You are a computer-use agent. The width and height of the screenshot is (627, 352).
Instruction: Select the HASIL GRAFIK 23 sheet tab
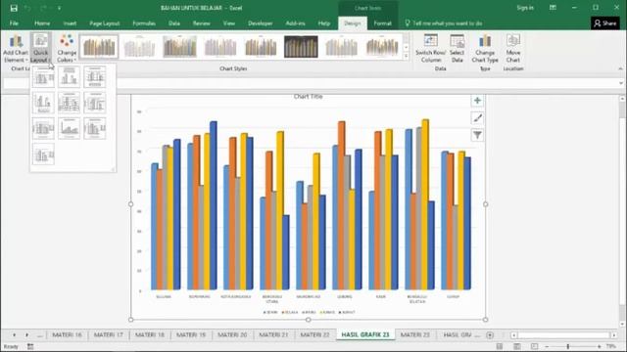[365, 334]
